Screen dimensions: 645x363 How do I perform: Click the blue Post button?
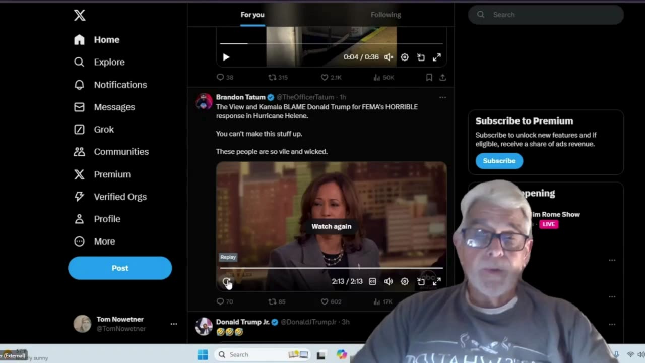tap(120, 268)
